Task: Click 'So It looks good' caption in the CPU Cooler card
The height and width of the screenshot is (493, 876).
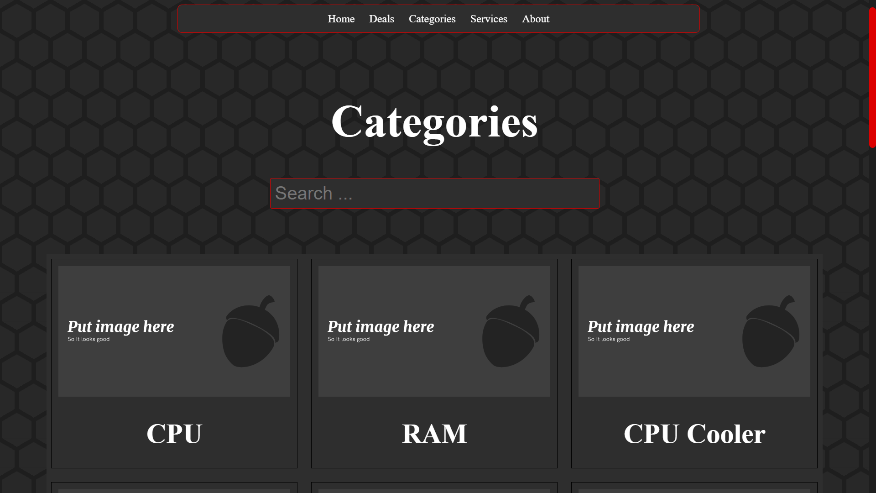Action: tap(609, 339)
